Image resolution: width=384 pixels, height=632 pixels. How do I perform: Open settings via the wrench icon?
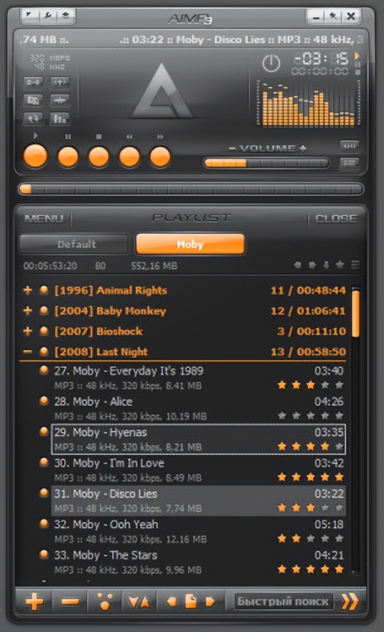point(47,15)
